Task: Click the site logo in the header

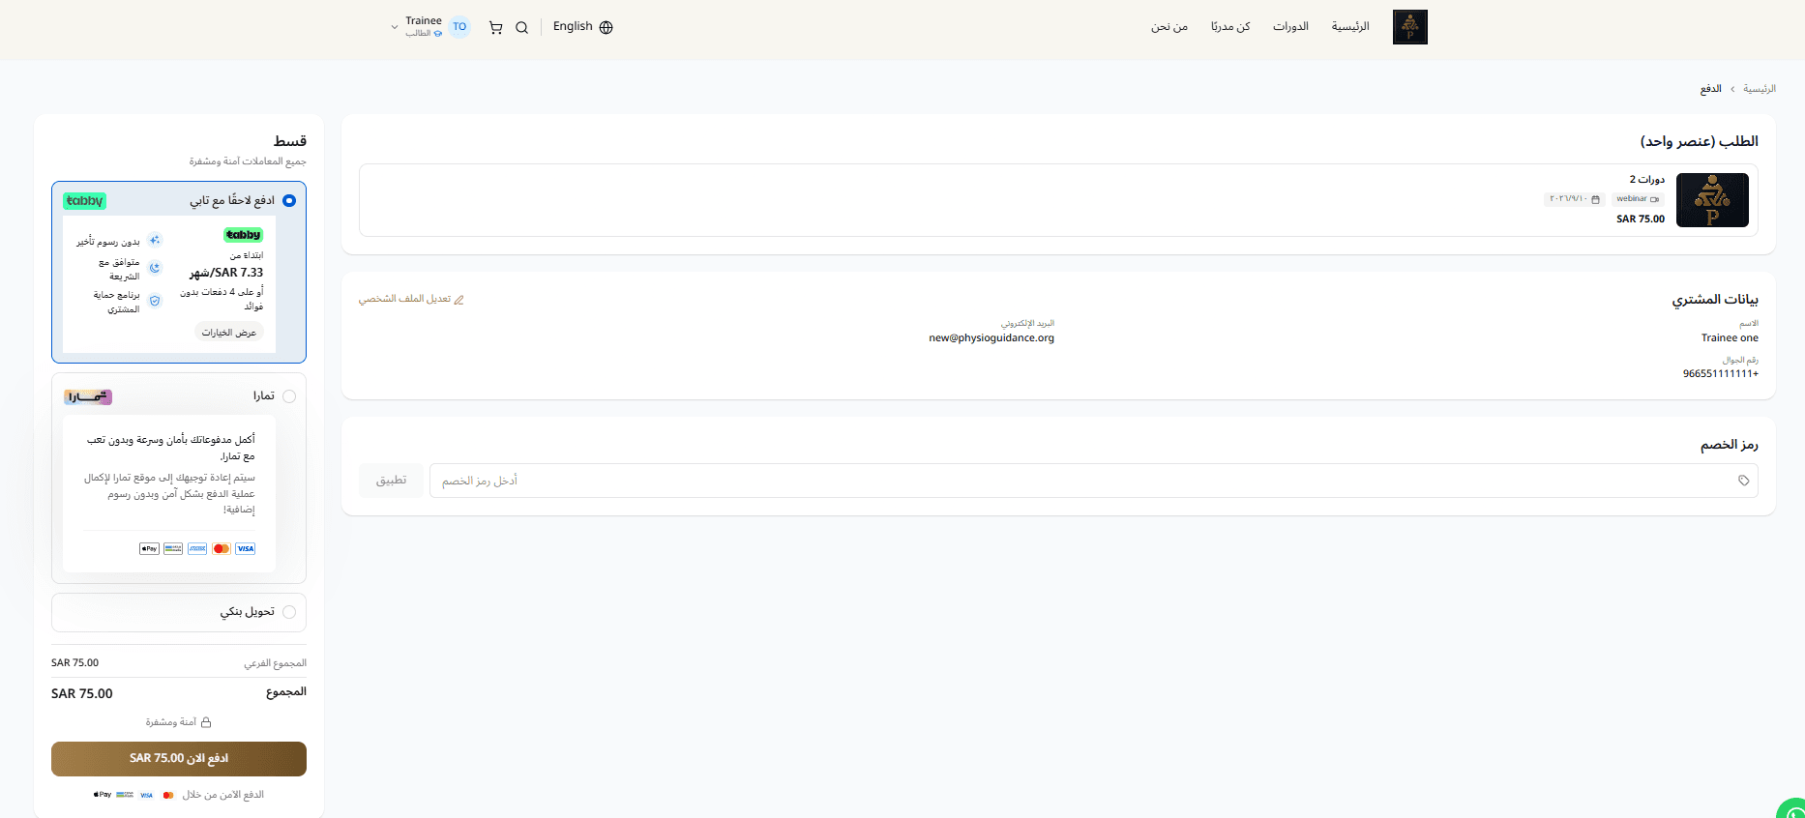Action: click(x=1410, y=27)
